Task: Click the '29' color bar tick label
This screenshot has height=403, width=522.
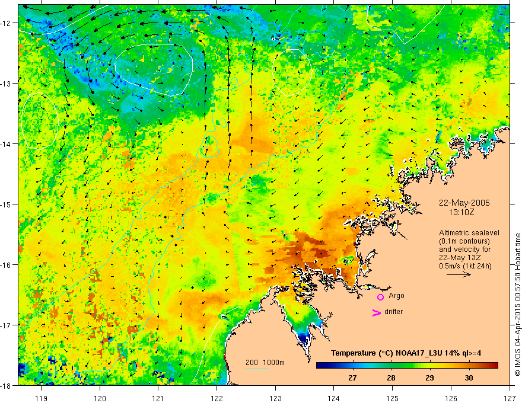Action: point(430,378)
